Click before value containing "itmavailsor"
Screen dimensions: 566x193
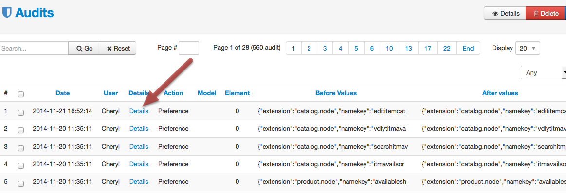tap(331, 164)
